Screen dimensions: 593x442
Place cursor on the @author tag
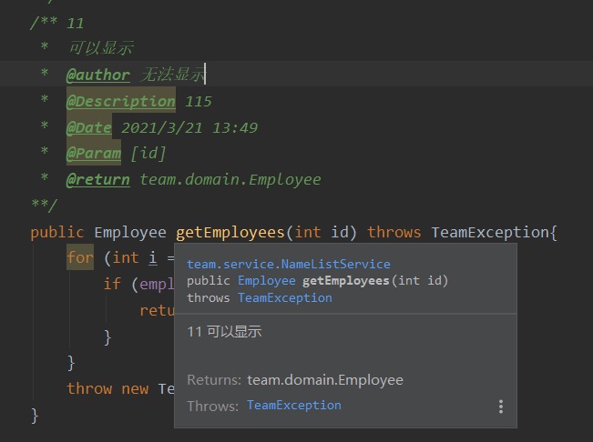97,75
